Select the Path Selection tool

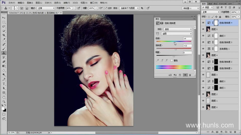[x=4, y=88]
